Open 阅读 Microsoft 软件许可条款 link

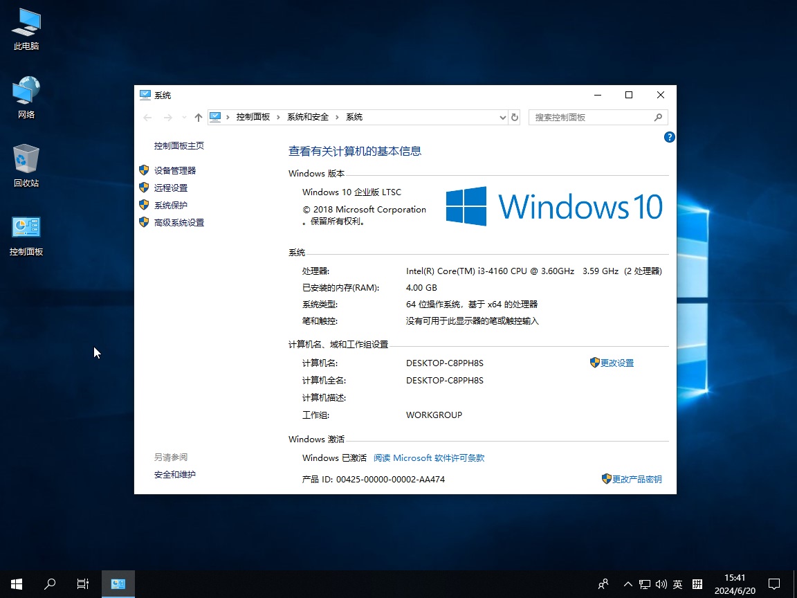pyautogui.click(x=429, y=457)
